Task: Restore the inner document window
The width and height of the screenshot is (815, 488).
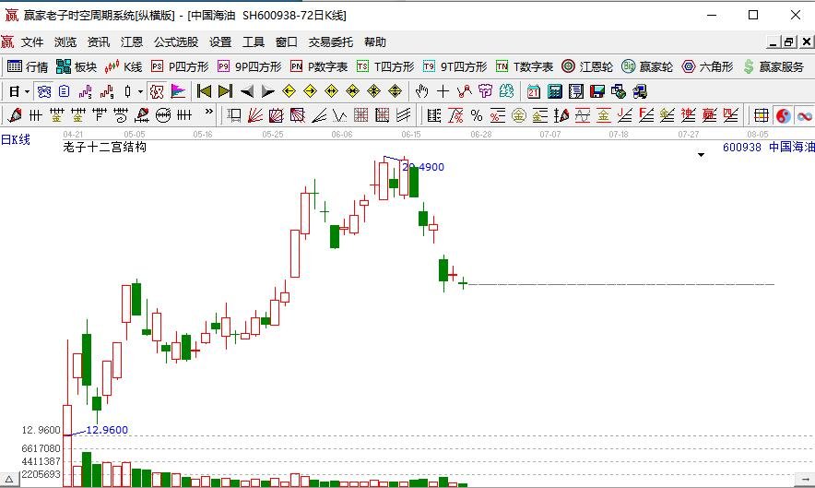Action: pyautogui.click(x=789, y=42)
